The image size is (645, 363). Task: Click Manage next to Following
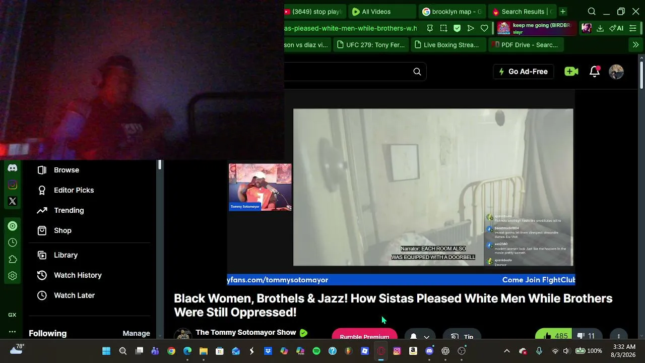coord(136,333)
